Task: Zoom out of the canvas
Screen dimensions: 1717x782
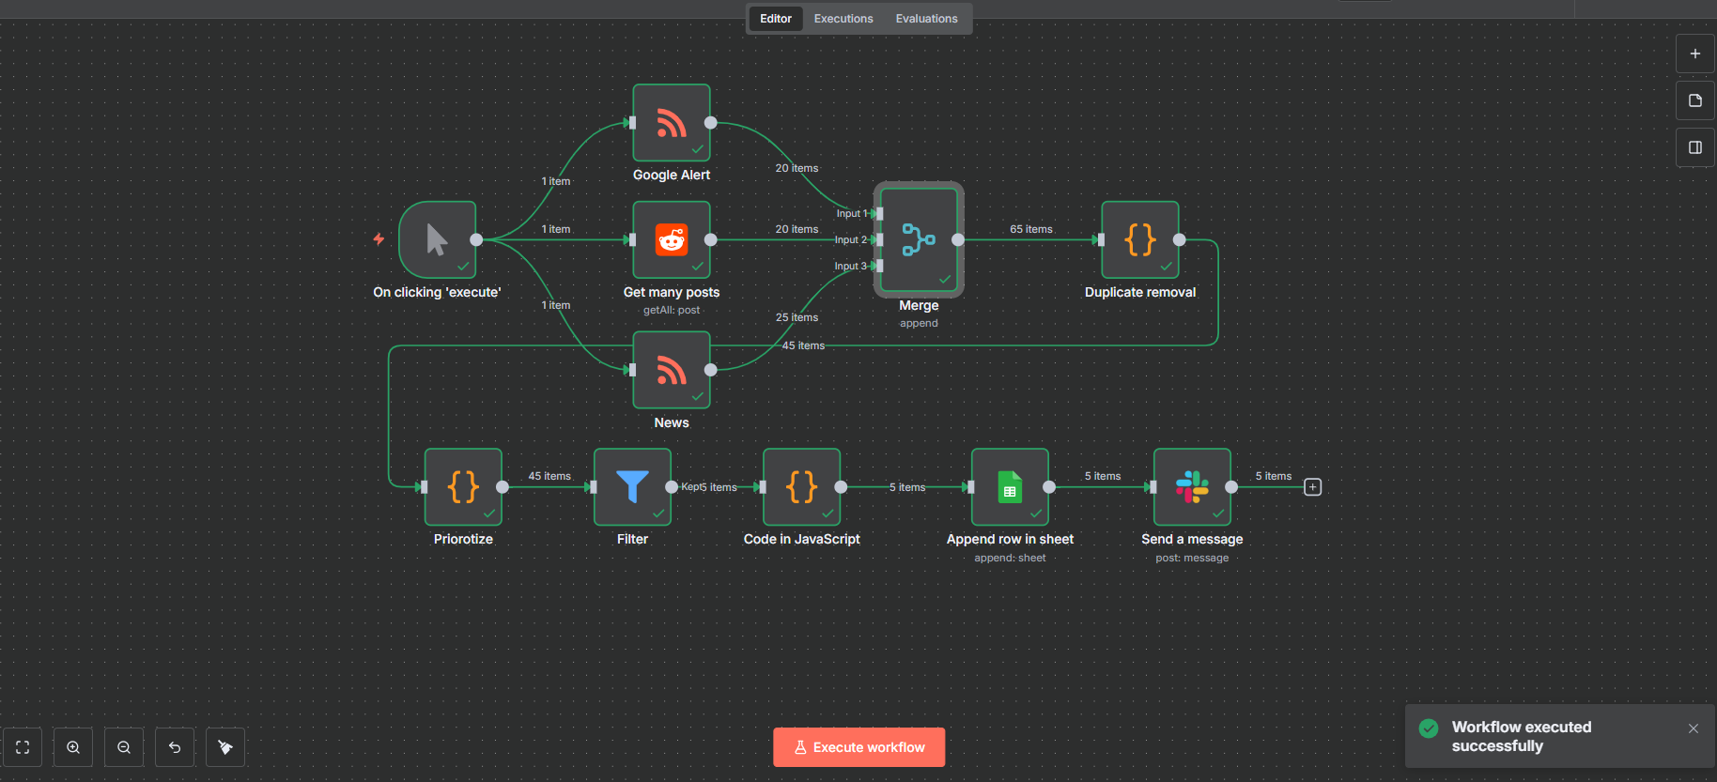Action: (x=124, y=747)
